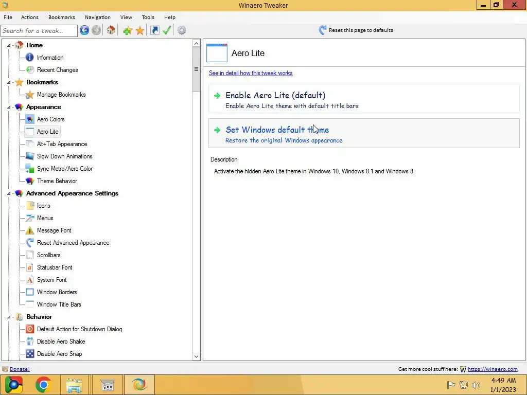Open Chrome from the taskbar

click(x=43, y=385)
